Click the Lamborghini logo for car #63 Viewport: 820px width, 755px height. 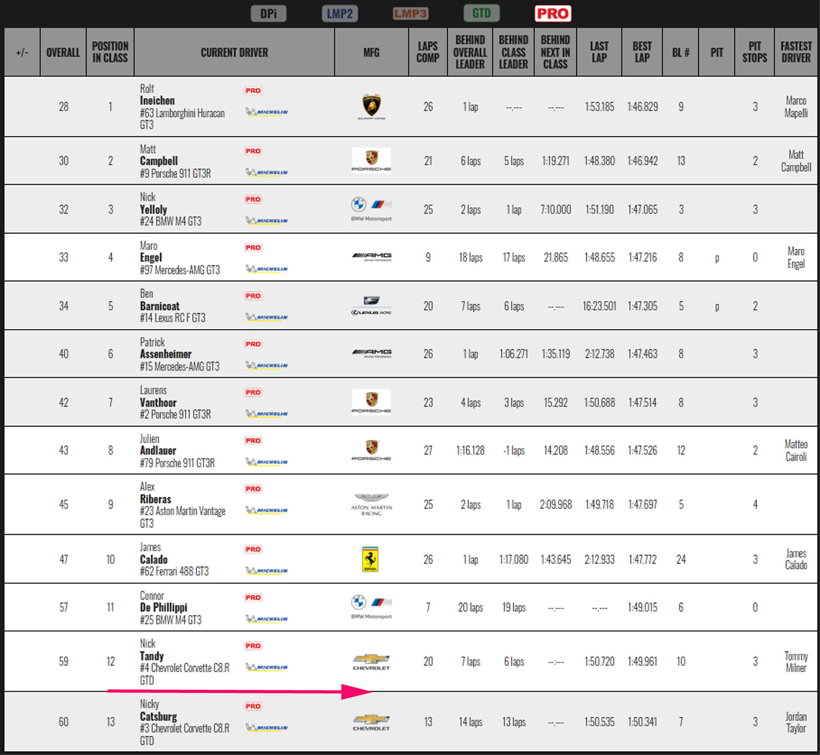coord(371,106)
